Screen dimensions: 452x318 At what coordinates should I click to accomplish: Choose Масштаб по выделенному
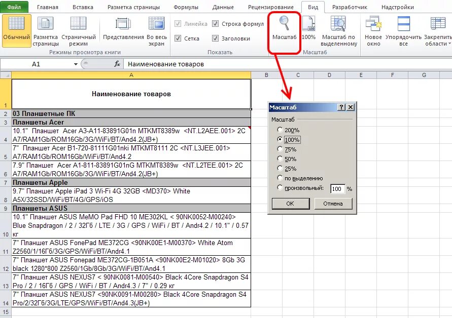(x=339, y=31)
